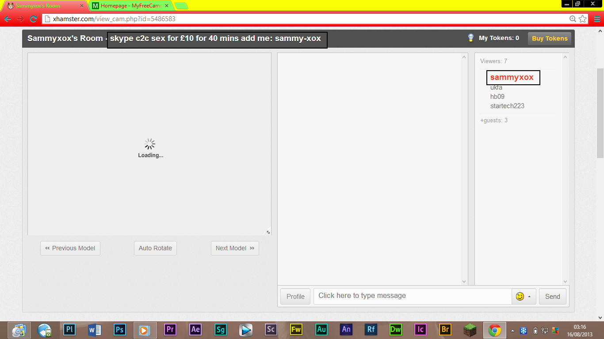Viewport: 604px width, 339px height.
Task: Open Adobe Bridge from the taskbar
Action: tap(445, 329)
